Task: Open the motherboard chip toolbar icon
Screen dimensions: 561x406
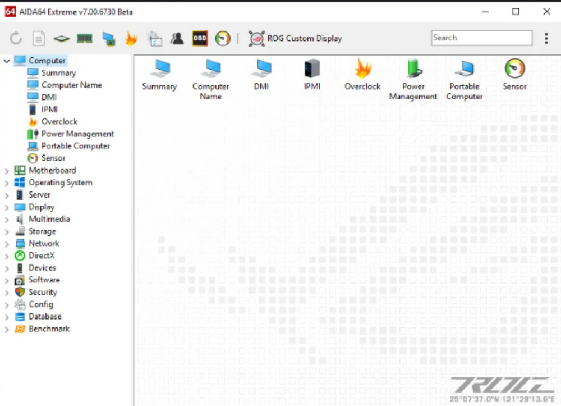Action: (62, 38)
